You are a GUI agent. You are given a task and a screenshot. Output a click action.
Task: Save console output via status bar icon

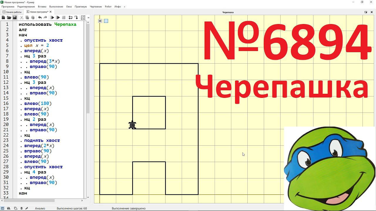coord(9,208)
